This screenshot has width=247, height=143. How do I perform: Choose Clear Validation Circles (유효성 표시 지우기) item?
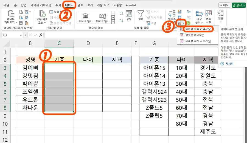[x=198, y=41]
